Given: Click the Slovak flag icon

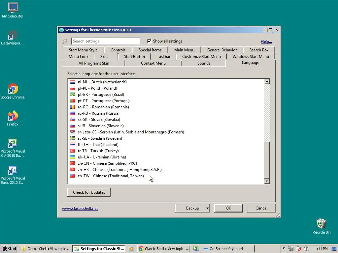Looking at the screenshot, I should tap(73, 119).
